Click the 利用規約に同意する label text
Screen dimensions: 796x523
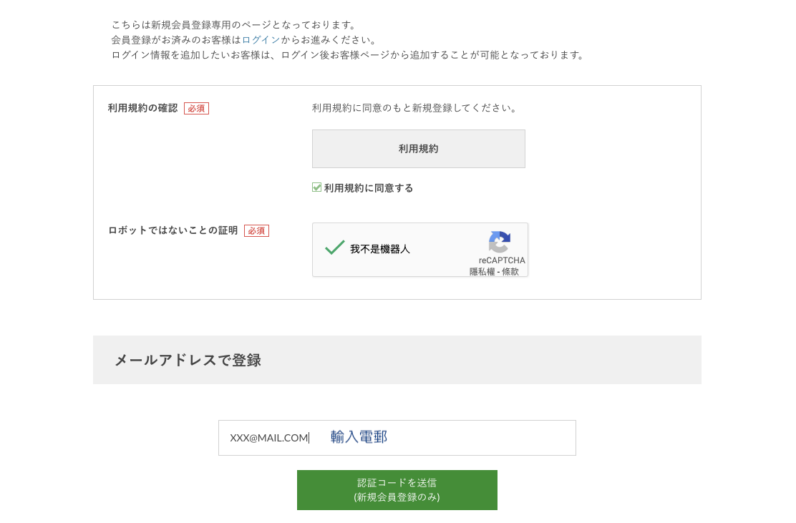point(369,188)
